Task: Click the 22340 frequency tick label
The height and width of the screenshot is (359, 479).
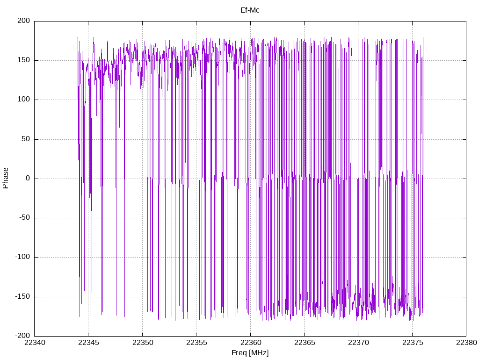Action: click(x=35, y=343)
